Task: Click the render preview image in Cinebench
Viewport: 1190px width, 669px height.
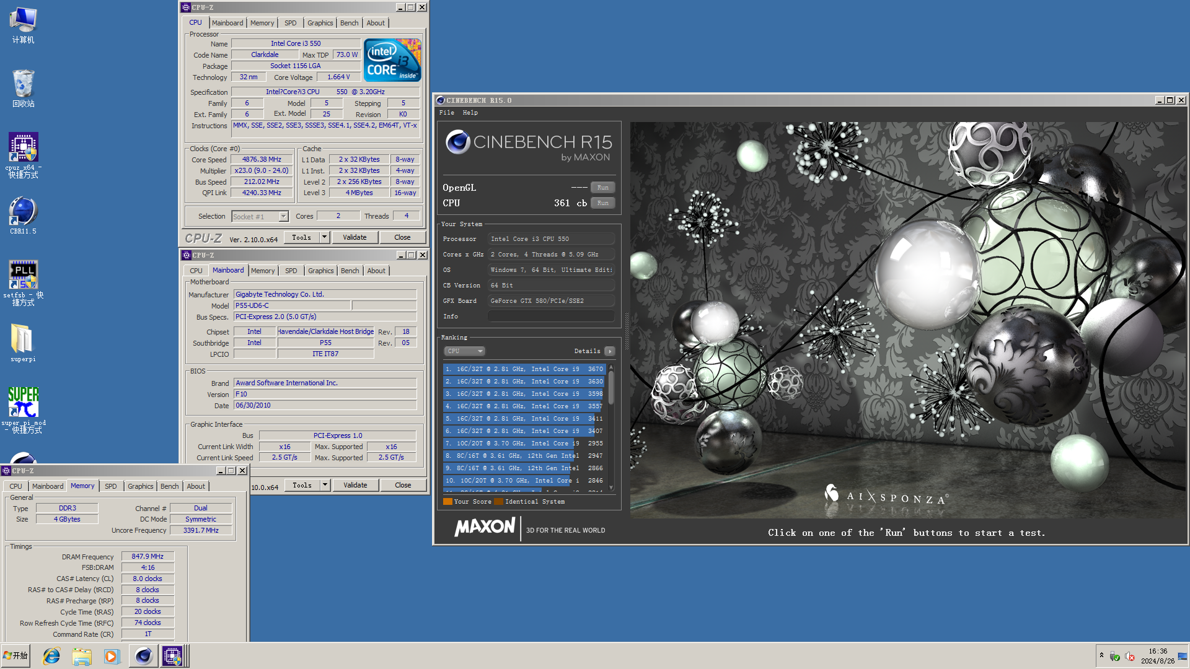Action: point(908,320)
